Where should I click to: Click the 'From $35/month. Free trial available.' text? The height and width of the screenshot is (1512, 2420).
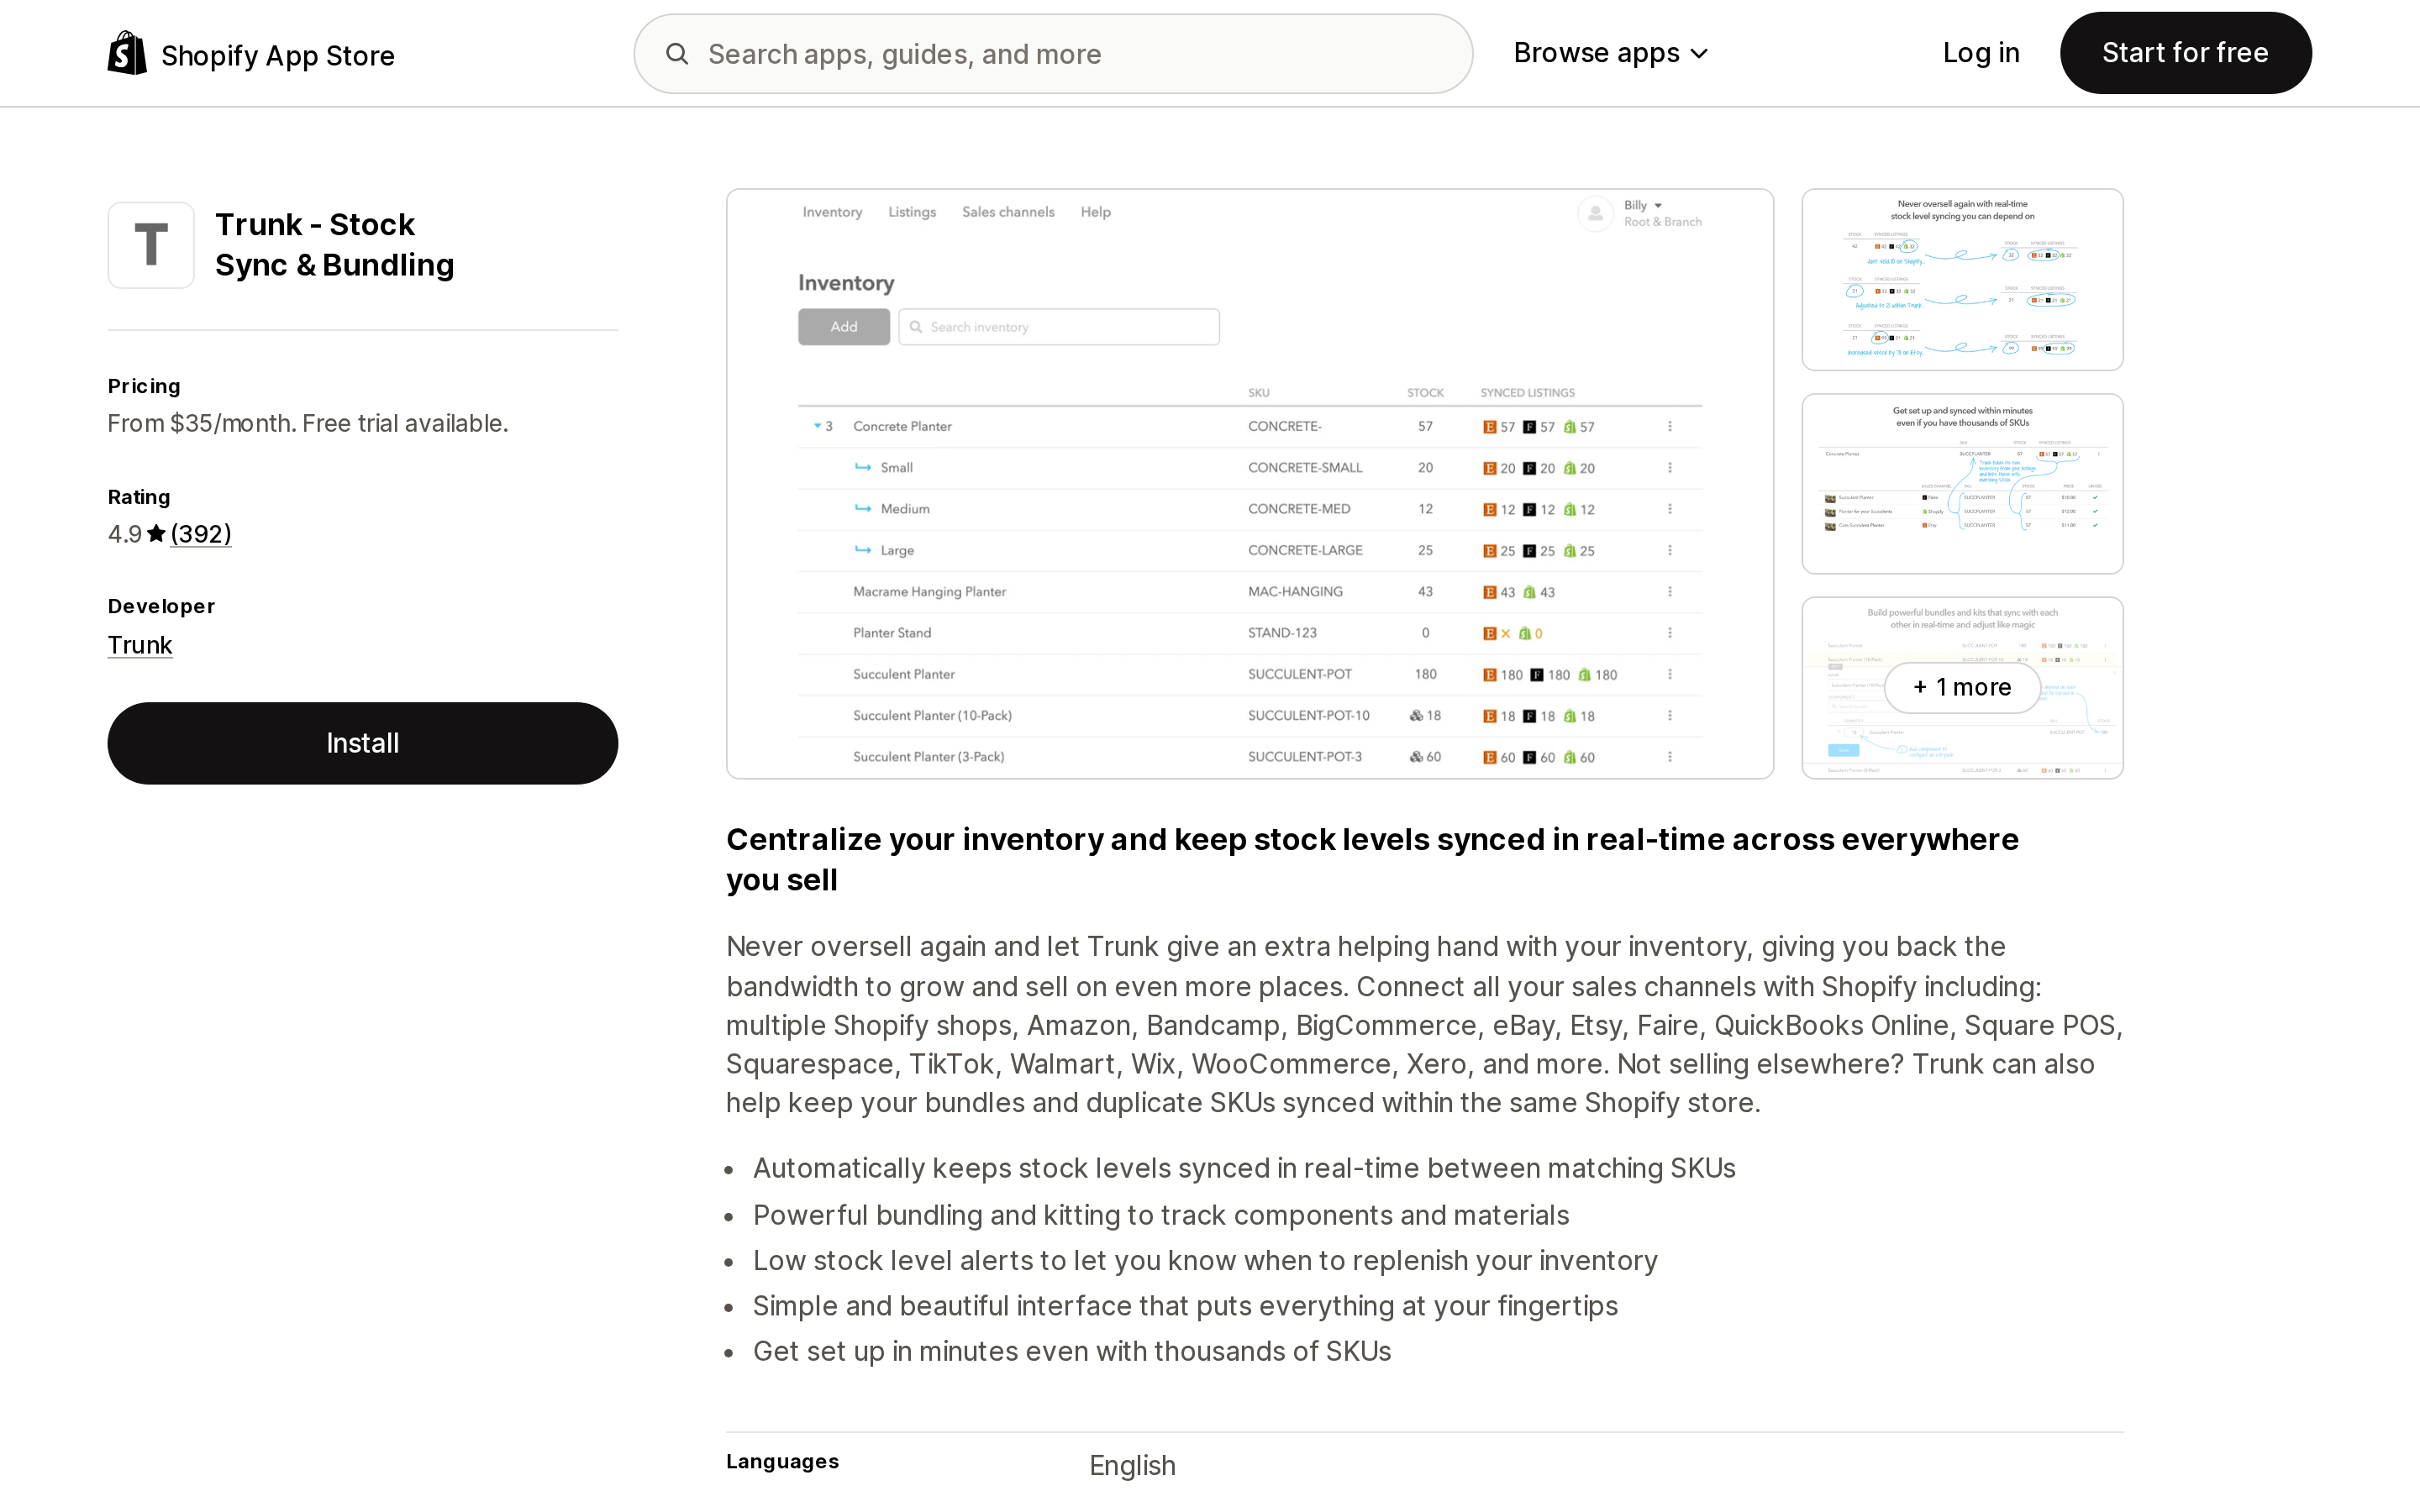click(x=308, y=424)
